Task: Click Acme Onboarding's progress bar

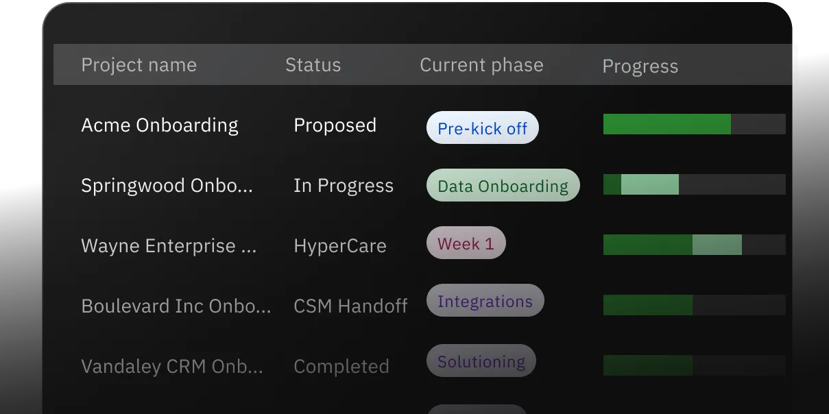Action: (x=693, y=125)
